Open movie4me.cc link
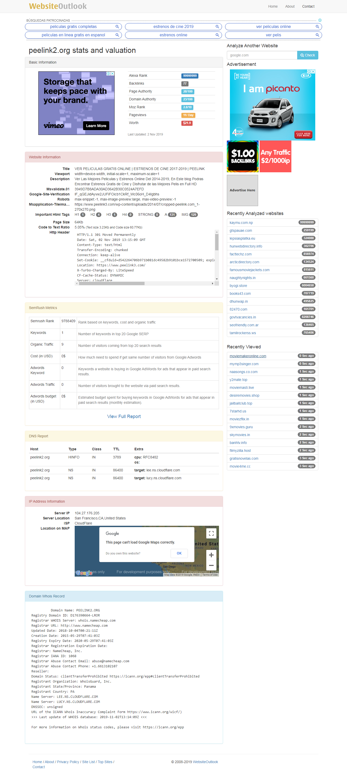This screenshot has width=347, height=772. [240, 466]
